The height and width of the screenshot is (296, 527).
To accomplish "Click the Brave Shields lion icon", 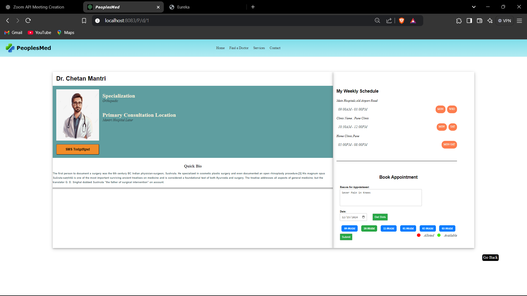I will tap(402, 21).
